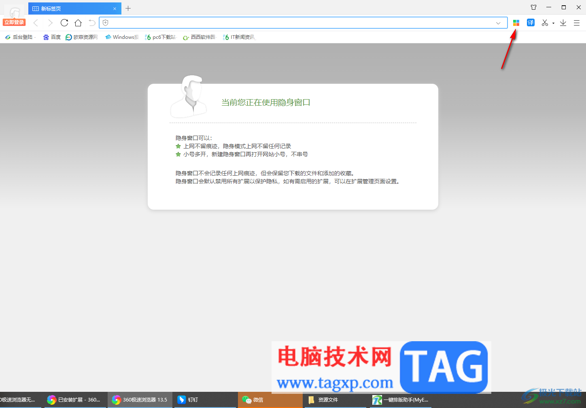586x408 pixels.
Task: Select the scissors screenshot tool
Action: point(545,23)
